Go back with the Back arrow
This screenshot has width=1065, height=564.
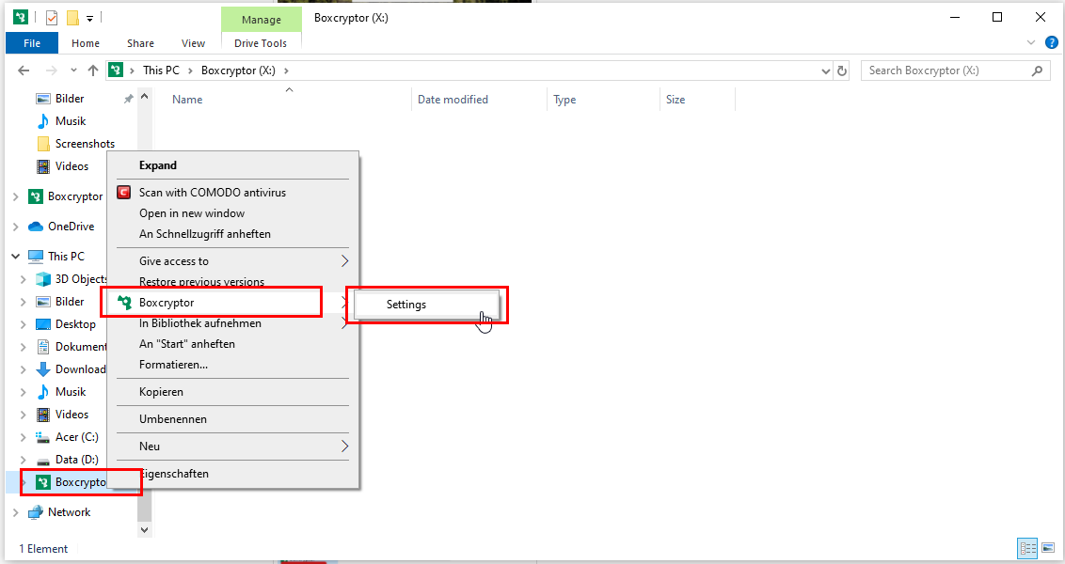click(x=24, y=70)
